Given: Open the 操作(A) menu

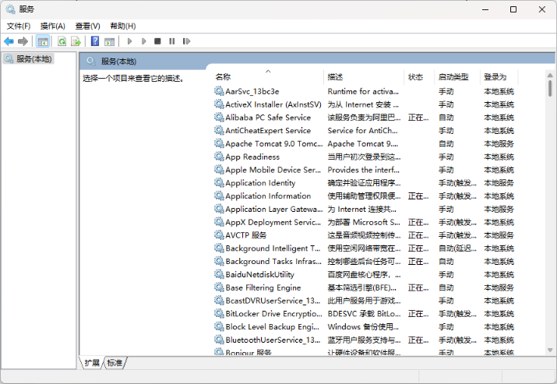Looking at the screenshot, I should (52, 26).
